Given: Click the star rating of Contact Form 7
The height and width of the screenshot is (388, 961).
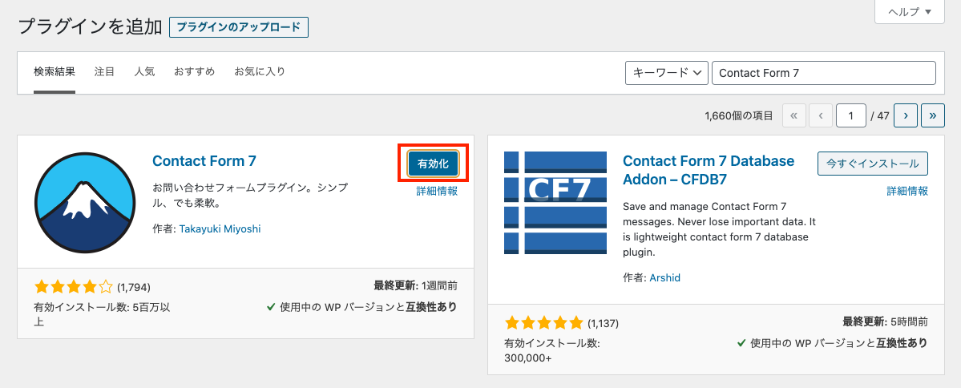Looking at the screenshot, I should point(74,286).
